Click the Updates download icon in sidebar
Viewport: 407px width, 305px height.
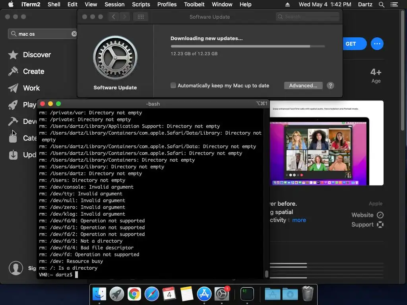click(13, 155)
